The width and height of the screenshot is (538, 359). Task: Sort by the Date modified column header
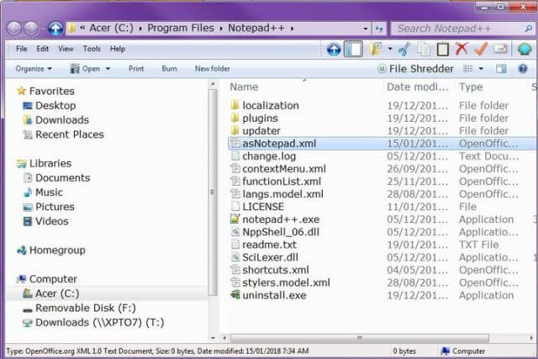(418, 87)
